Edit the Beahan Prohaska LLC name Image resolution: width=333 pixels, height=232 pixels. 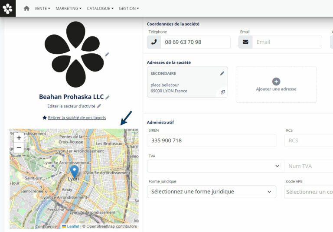108,97
